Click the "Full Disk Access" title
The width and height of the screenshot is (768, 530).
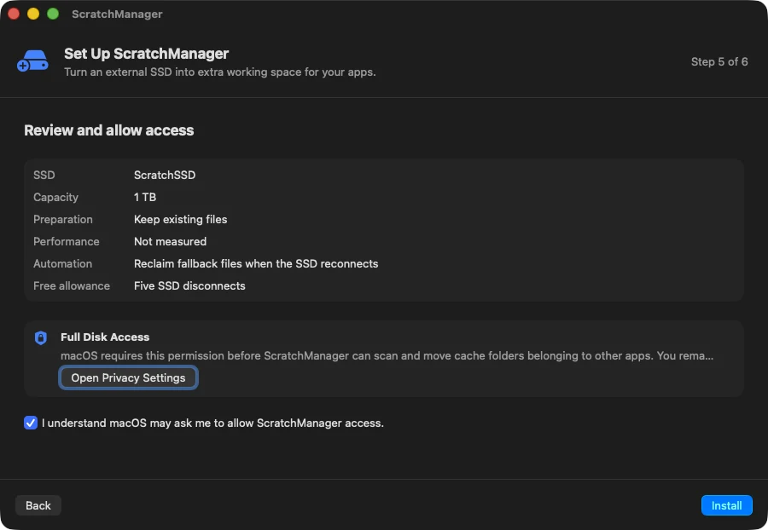[x=105, y=337]
